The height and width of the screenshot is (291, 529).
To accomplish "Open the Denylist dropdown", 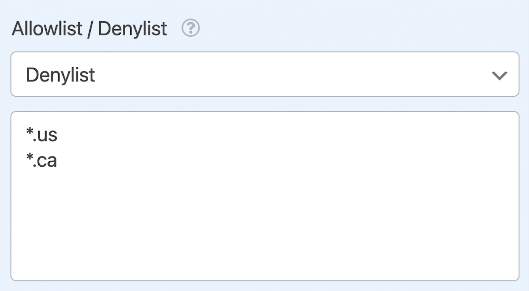I will 264,74.
